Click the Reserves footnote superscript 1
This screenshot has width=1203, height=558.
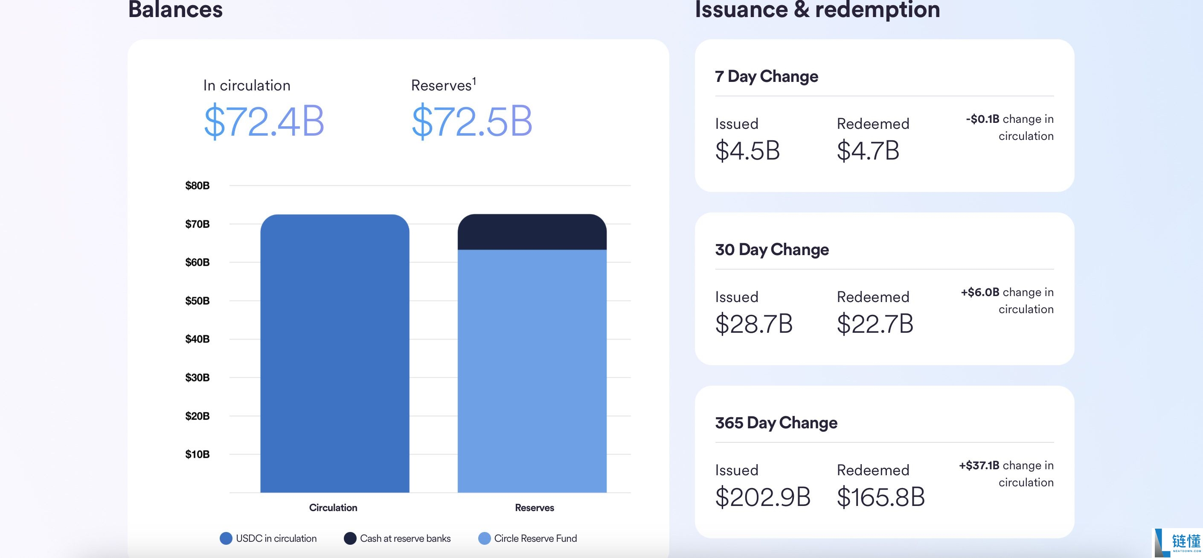pos(474,82)
